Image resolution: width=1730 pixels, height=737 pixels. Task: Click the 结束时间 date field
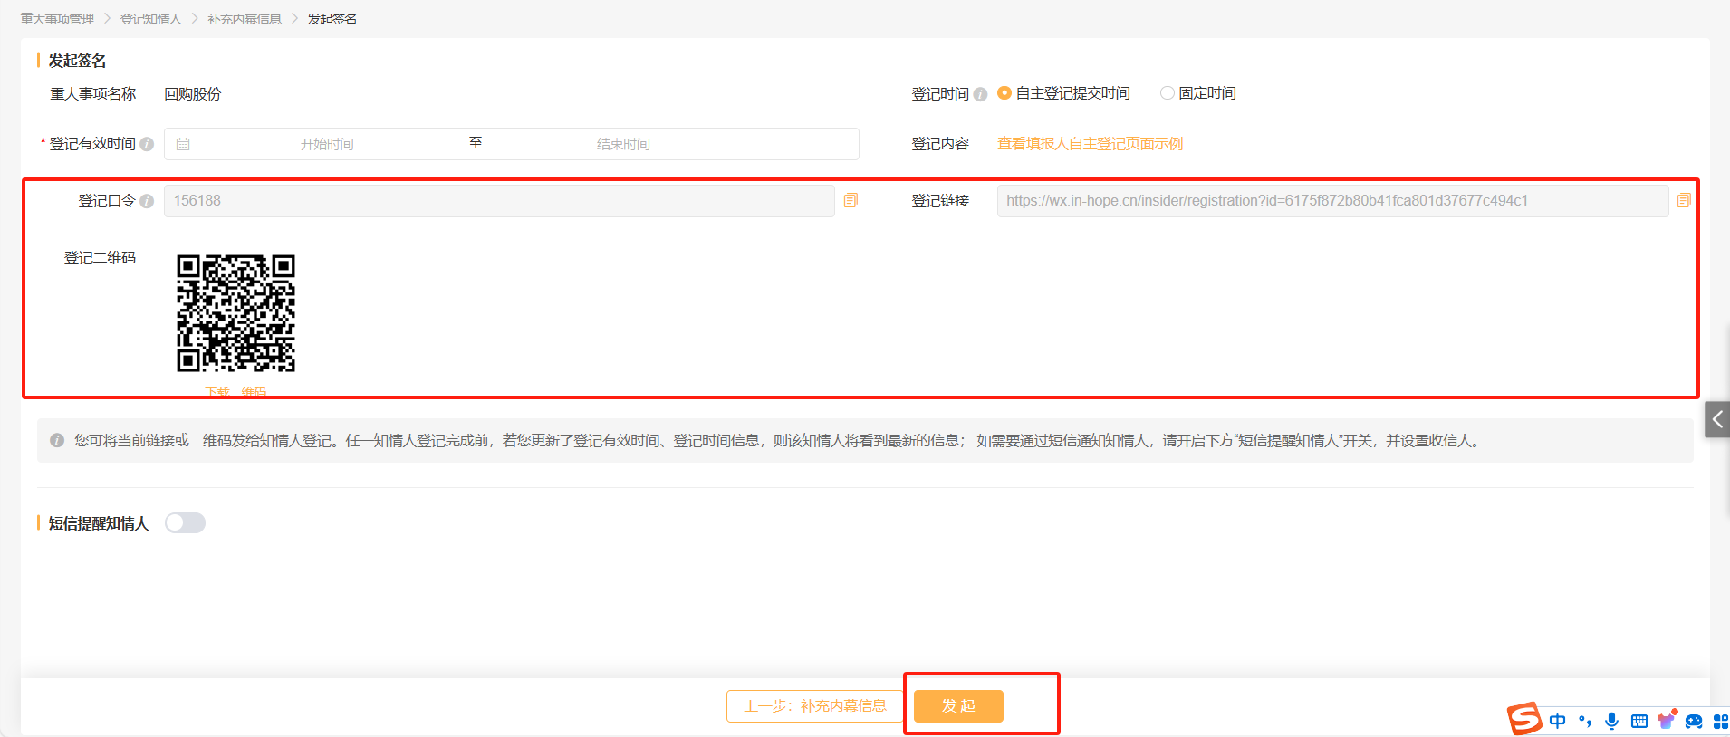623,144
